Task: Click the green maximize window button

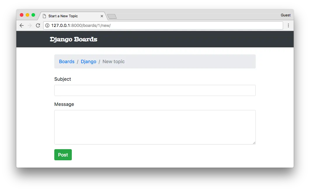Action: 33,15
